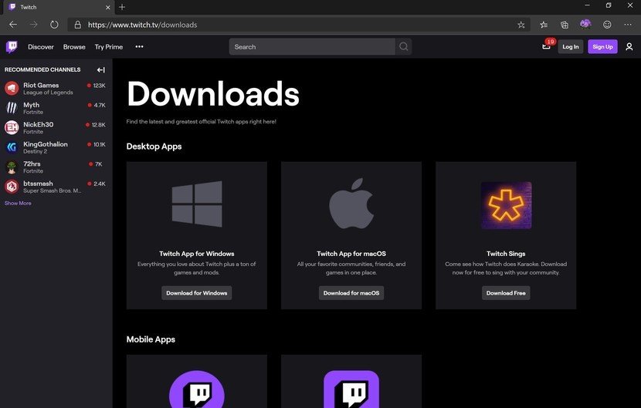Bookmark page with star icon in address bar
The width and height of the screenshot is (641, 408).
(521, 25)
